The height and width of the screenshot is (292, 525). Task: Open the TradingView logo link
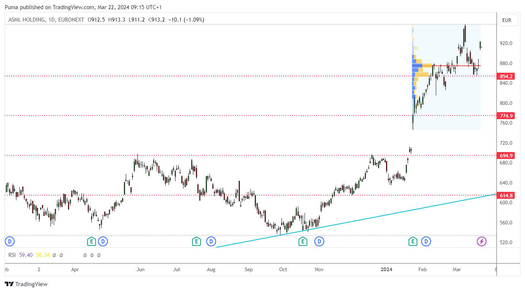[x=26, y=284]
